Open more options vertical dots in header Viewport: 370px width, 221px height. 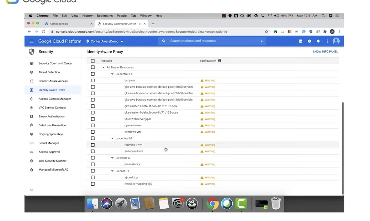coord(327,41)
